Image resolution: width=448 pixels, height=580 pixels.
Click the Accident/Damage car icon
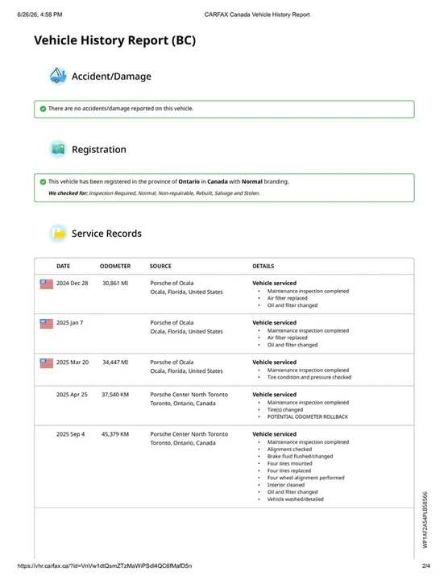[x=58, y=76]
